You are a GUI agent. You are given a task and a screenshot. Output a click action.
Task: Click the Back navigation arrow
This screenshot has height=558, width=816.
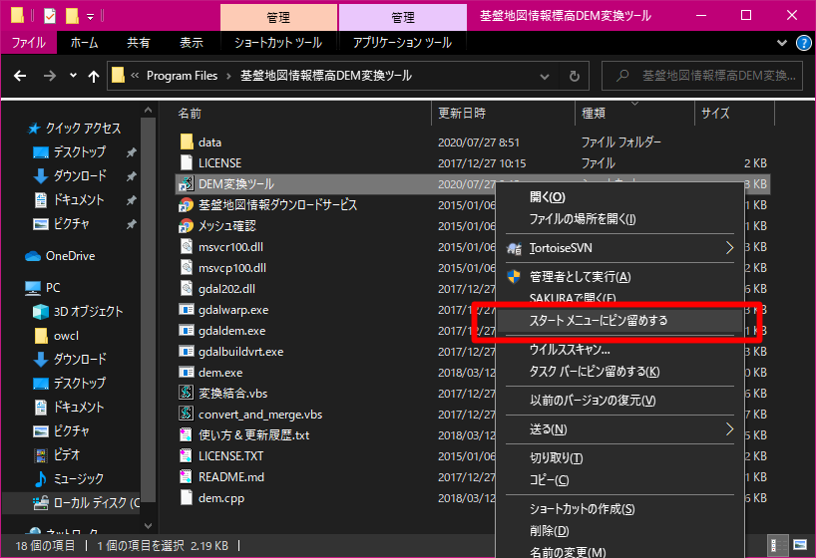(x=21, y=76)
